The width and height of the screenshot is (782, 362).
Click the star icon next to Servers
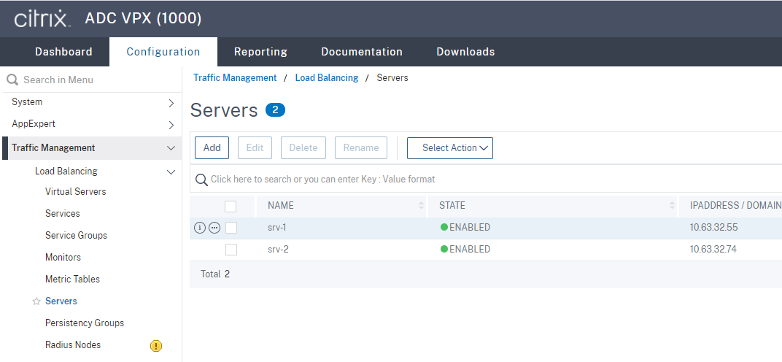tap(36, 301)
